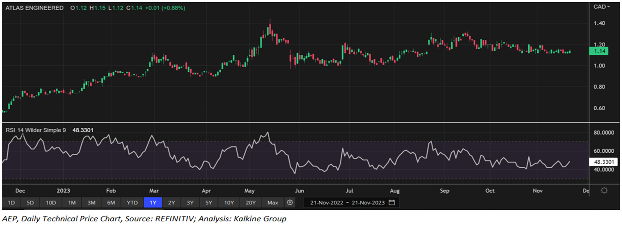Select the 2Y range tab
Screen dimensions: 622x225
point(171,202)
